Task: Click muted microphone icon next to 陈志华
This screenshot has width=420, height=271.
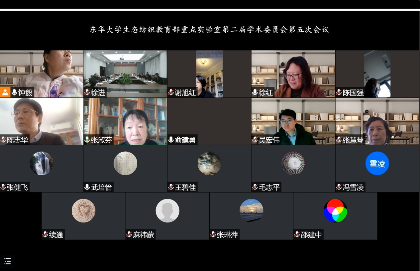Action: 3,140
